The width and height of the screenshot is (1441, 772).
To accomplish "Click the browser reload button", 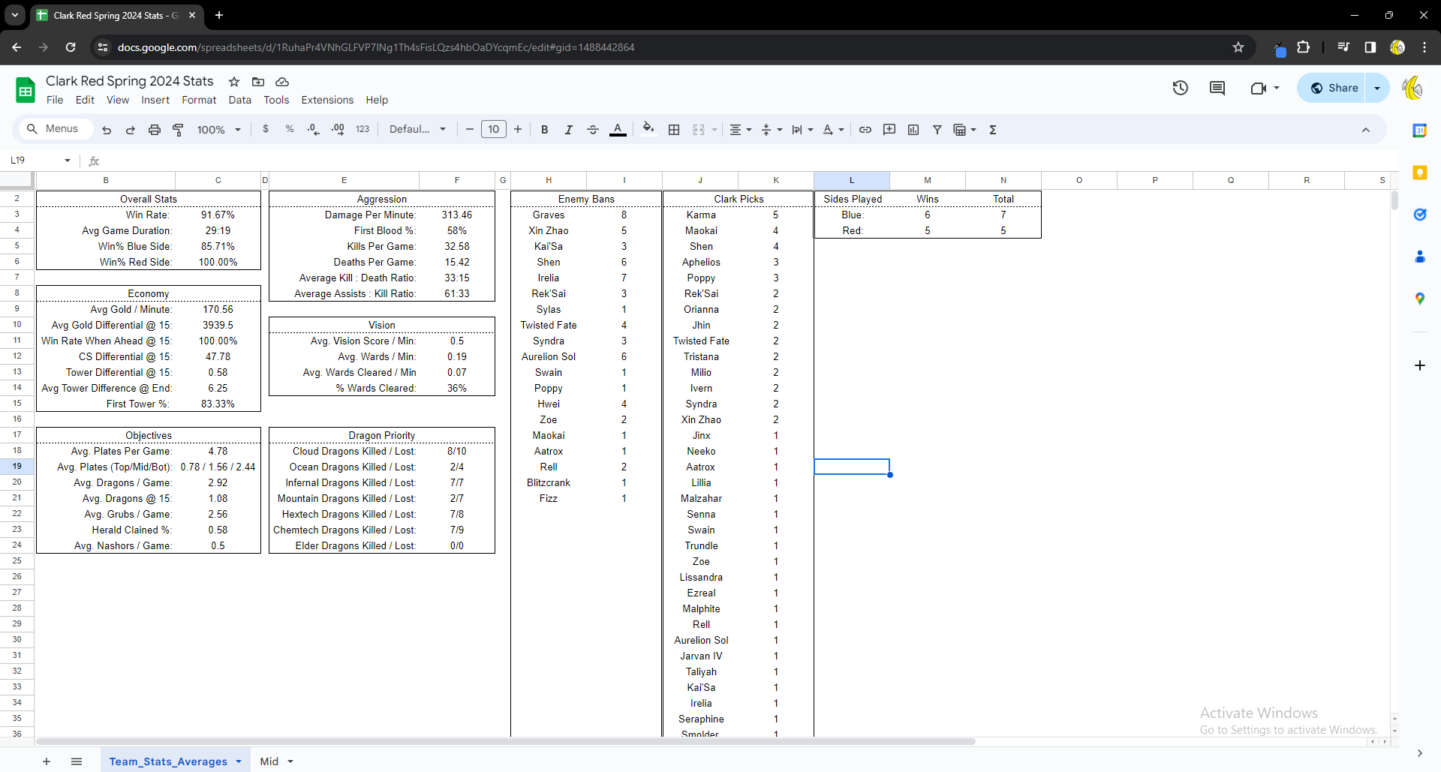I will 71,47.
